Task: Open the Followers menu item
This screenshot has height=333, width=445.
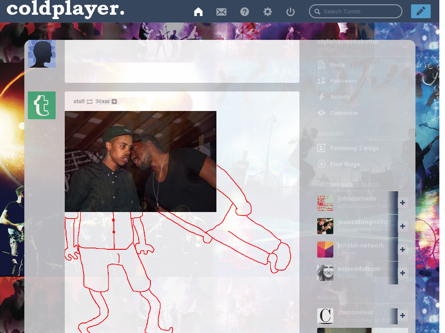Action: pos(363,81)
